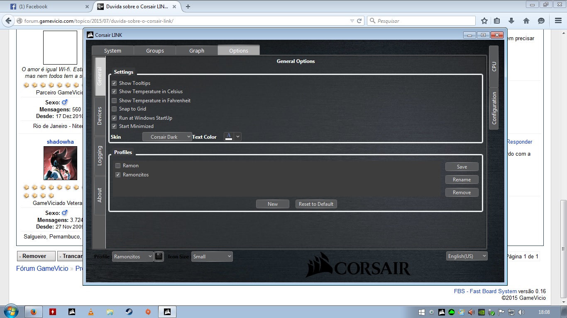Image resolution: width=567 pixels, height=318 pixels.
Task: Enable Snap to Grid
Action: coord(114,109)
